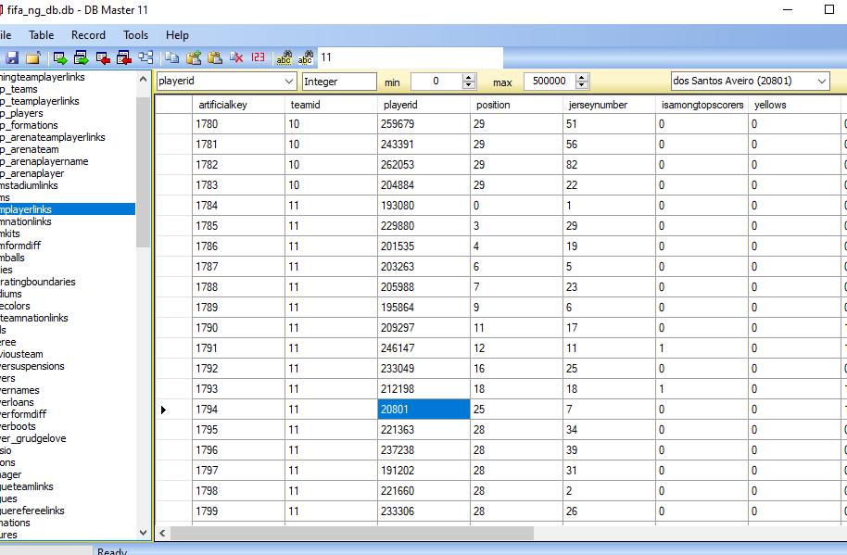Open the Tools menu

tap(135, 35)
